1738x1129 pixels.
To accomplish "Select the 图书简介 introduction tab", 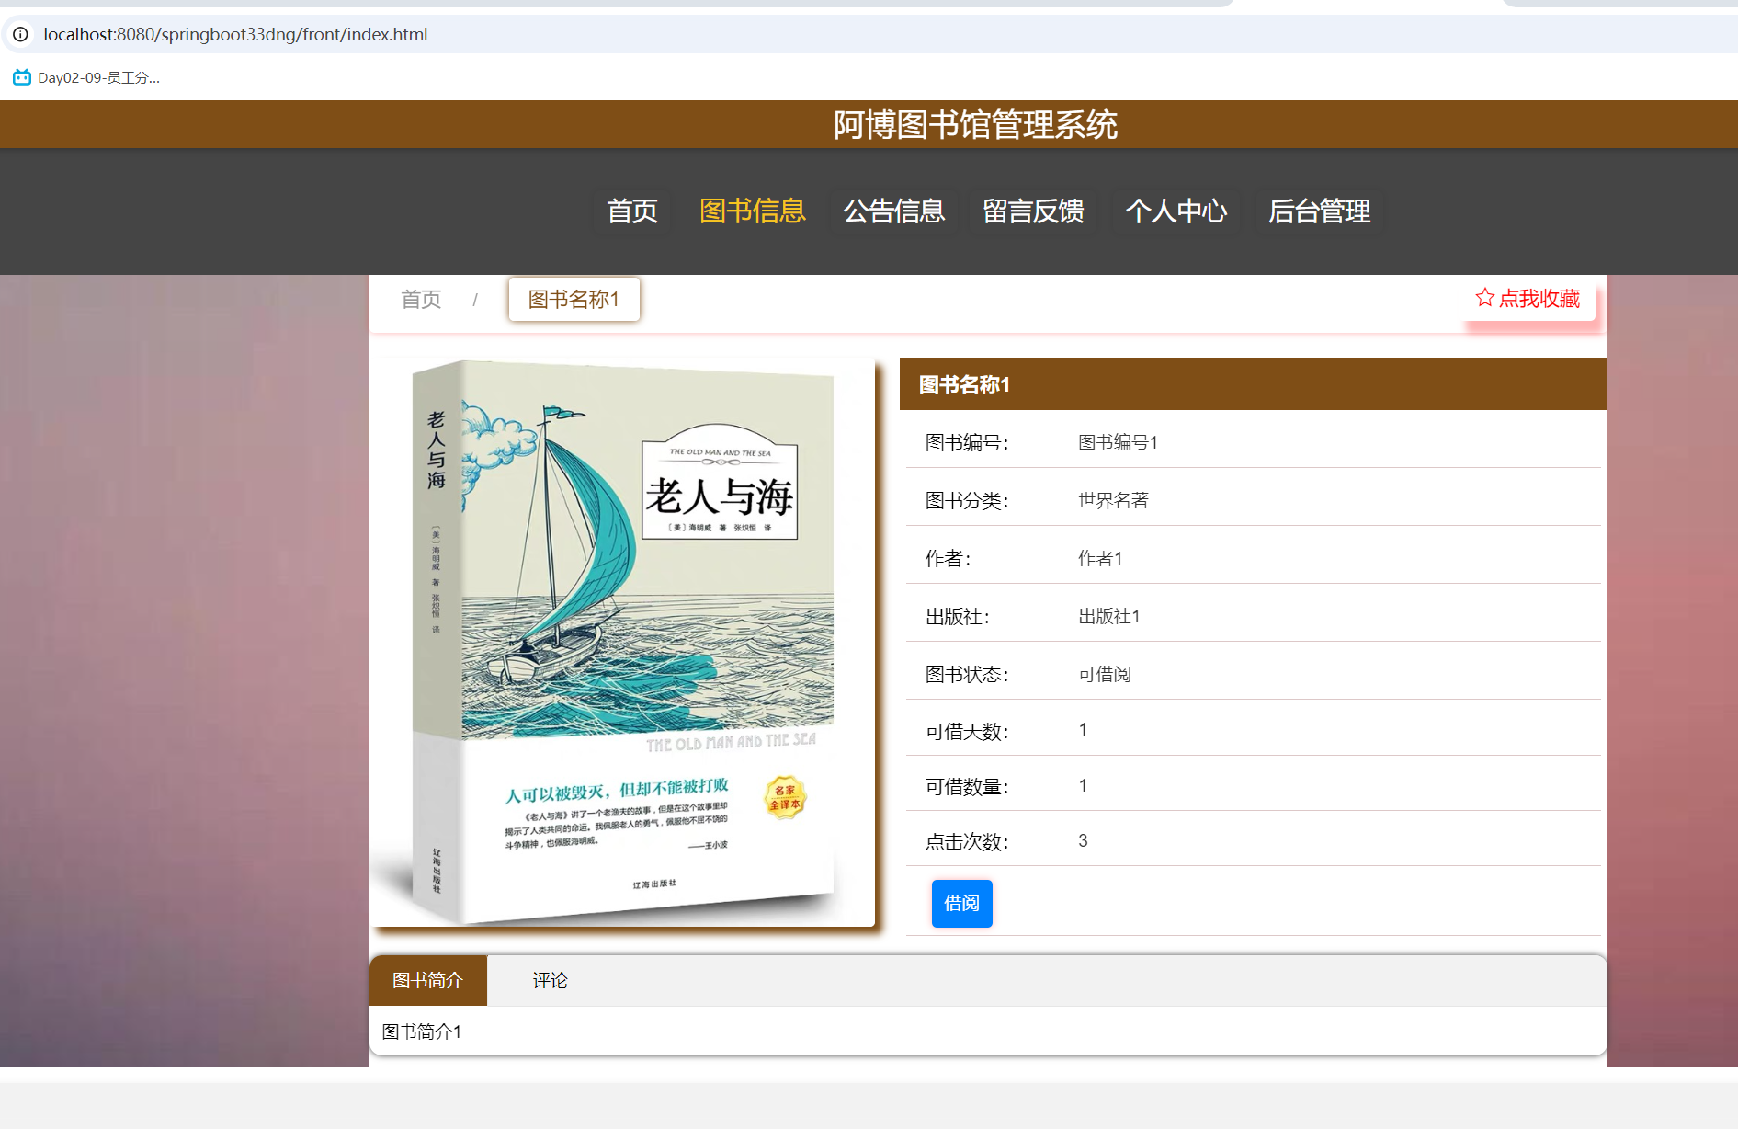I will tap(427, 980).
